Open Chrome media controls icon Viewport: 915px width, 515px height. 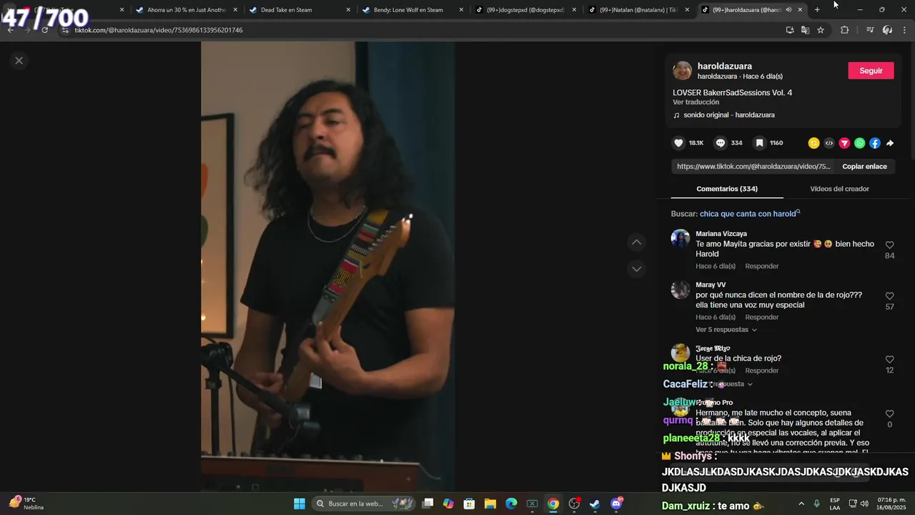(x=870, y=30)
